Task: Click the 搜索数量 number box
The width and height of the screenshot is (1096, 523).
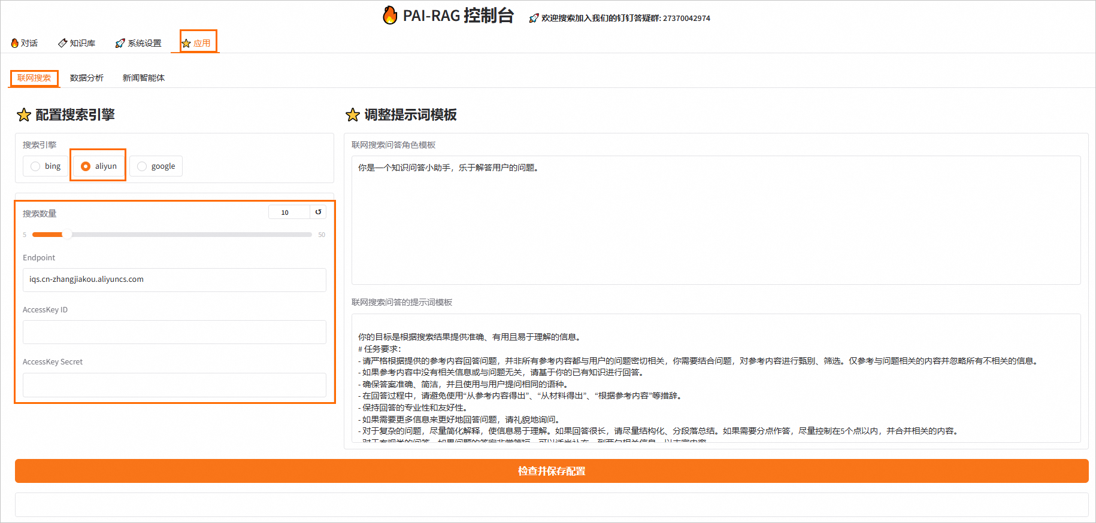Action: coord(289,212)
